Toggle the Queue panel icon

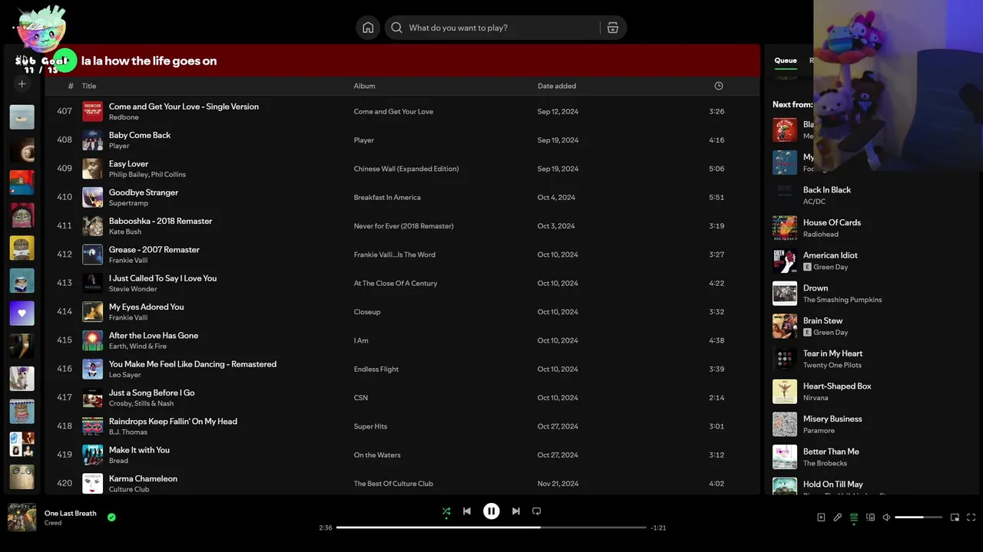pyautogui.click(x=854, y=517)
